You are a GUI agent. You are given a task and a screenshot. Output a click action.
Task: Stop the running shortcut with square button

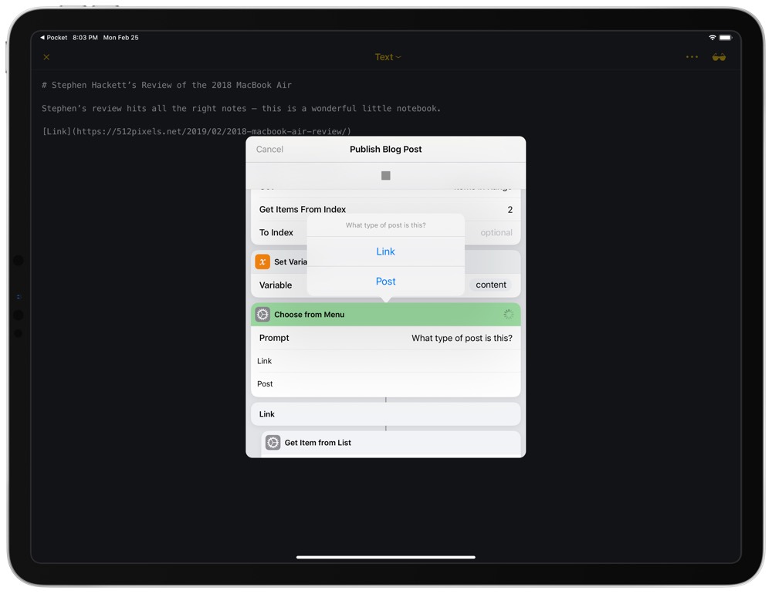tap(386, 176)
